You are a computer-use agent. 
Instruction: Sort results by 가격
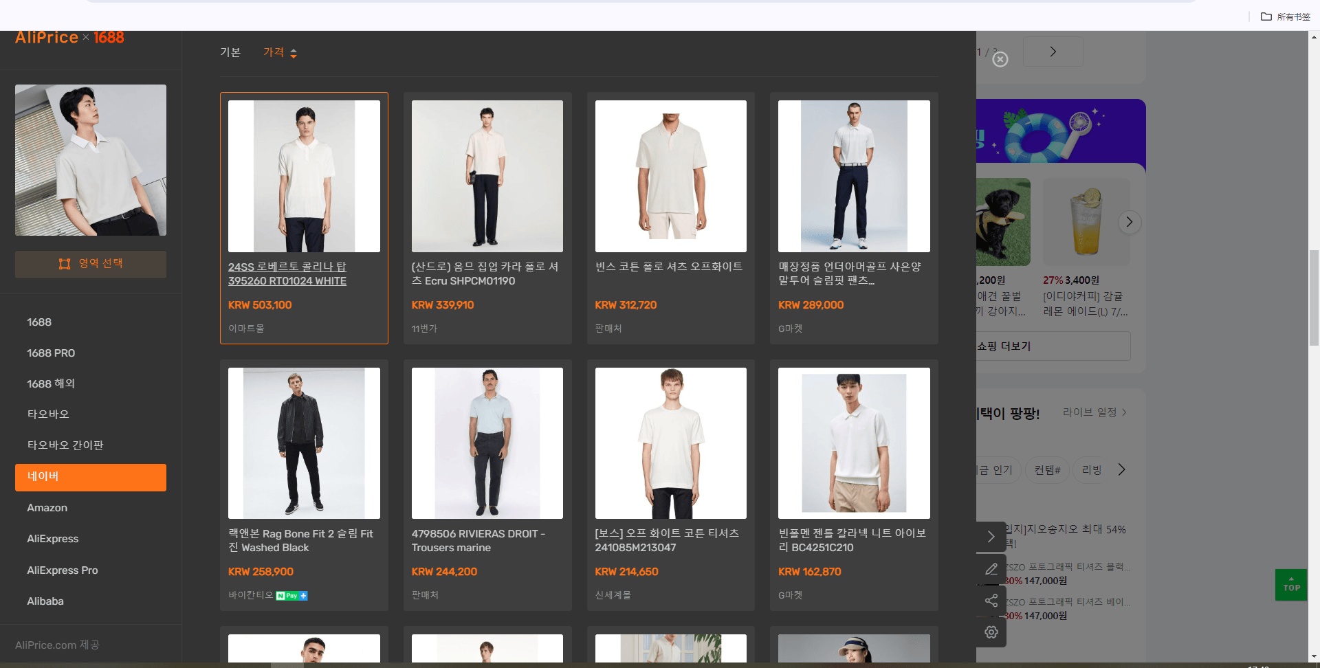pos(274,52)
